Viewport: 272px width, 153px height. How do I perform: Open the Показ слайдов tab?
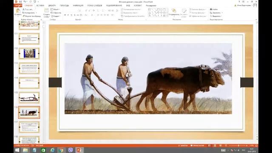click(95, 6)
